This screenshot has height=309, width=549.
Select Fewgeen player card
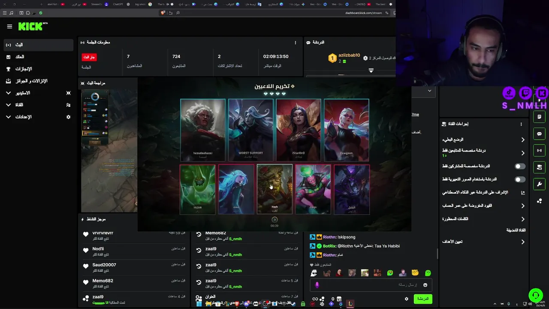coord(347,130)
